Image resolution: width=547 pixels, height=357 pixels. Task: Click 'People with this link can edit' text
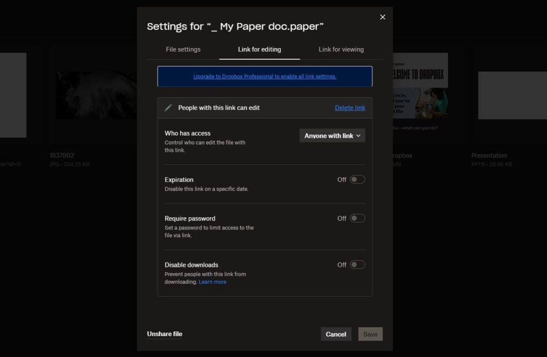(218, 108)
